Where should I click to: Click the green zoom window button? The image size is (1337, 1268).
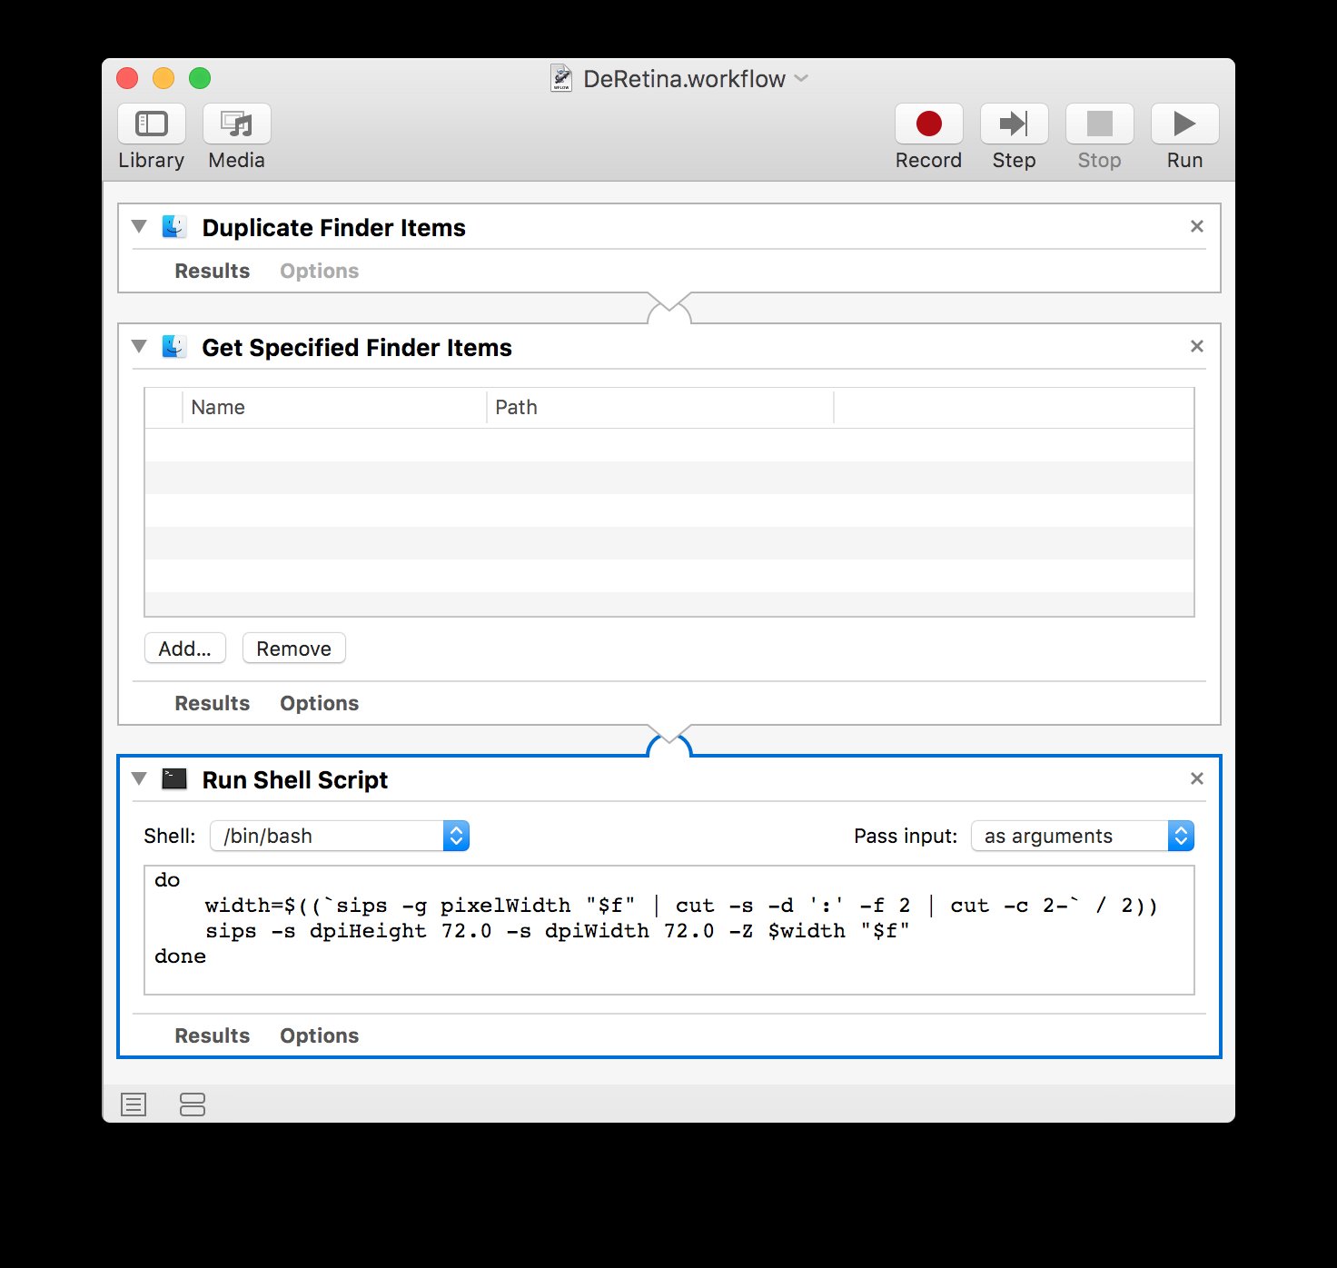[x=200, y=78]
